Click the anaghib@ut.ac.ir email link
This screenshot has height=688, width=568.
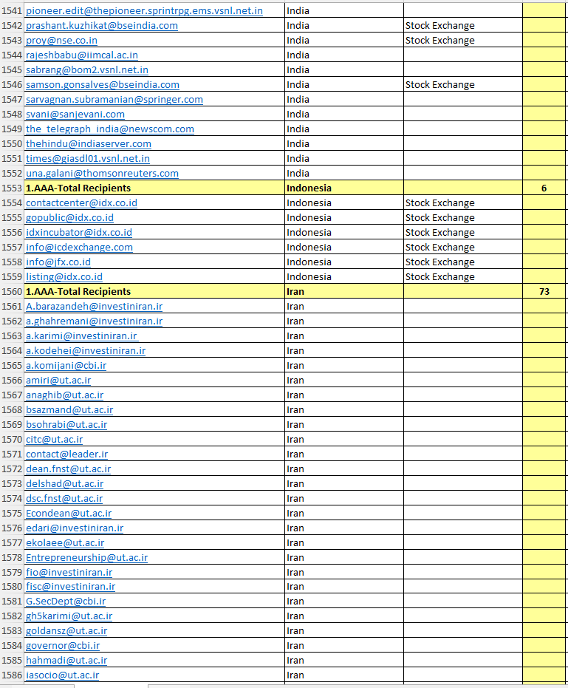point(64,395)
